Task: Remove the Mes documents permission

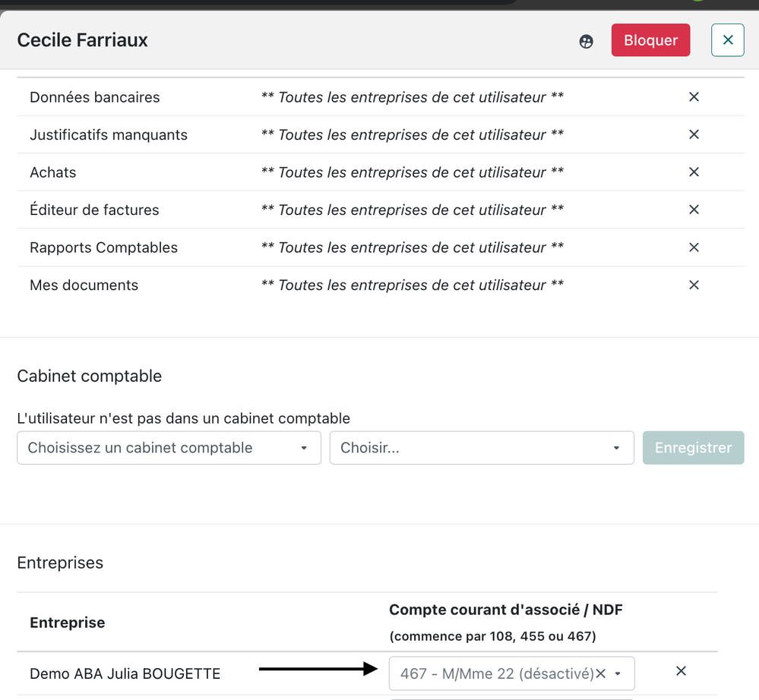Action: [x=694, y=285]
